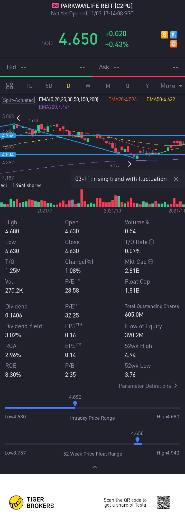Switch chart to 1D timeframe
The image size is (185, 531).
point(30,86)
